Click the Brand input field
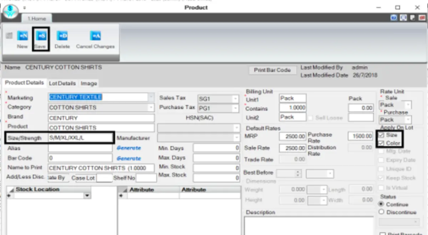 101,118
